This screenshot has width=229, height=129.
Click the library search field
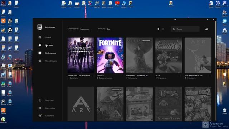(x=185, y=29)
